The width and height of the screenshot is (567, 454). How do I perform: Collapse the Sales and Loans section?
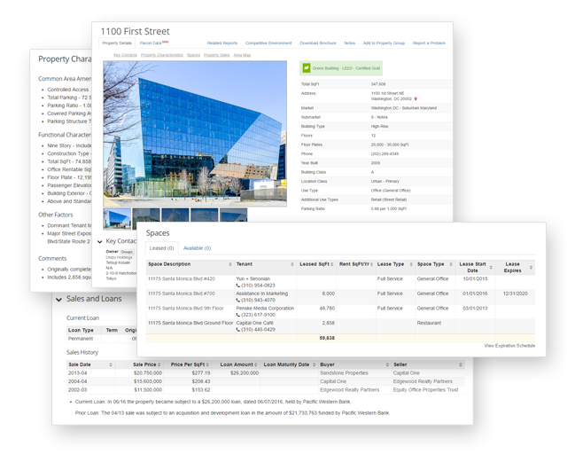[x=58, y=300]
